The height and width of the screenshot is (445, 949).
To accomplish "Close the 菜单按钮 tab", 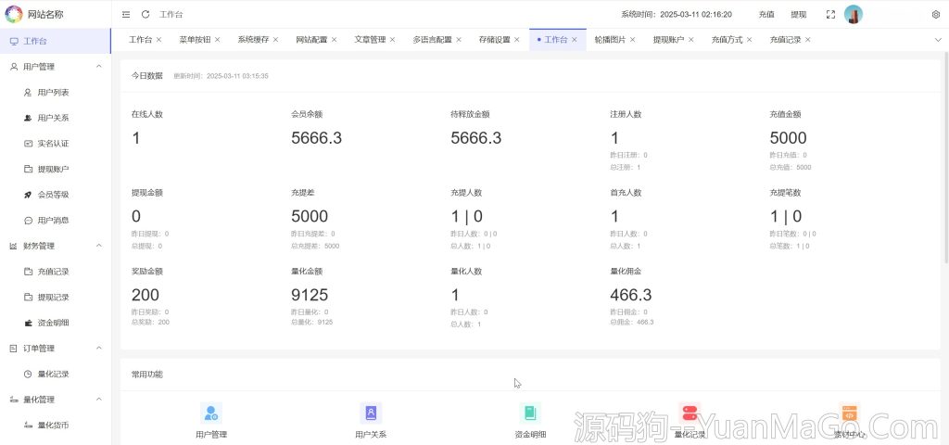I will coord(217,40).
